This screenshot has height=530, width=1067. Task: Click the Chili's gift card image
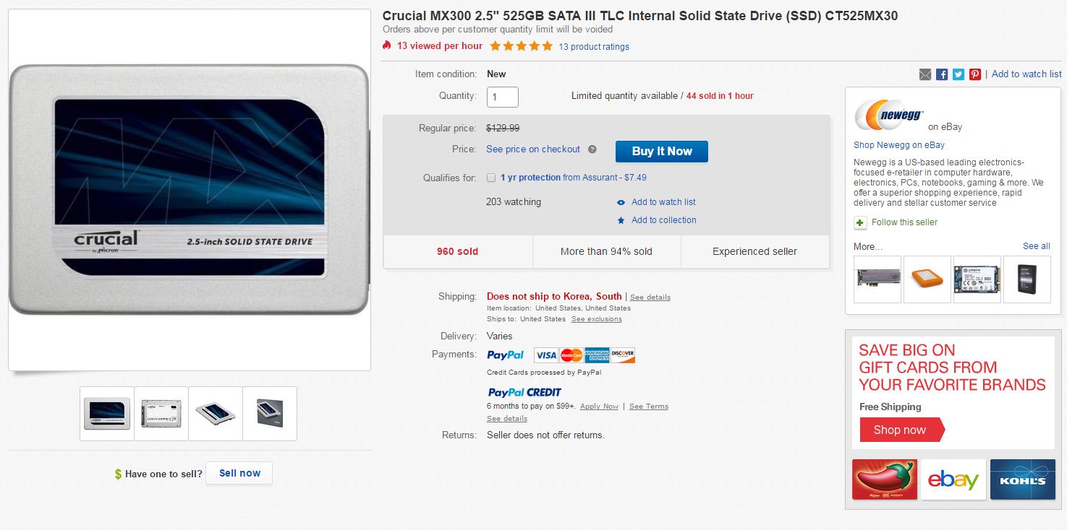[x=885, y=479]
